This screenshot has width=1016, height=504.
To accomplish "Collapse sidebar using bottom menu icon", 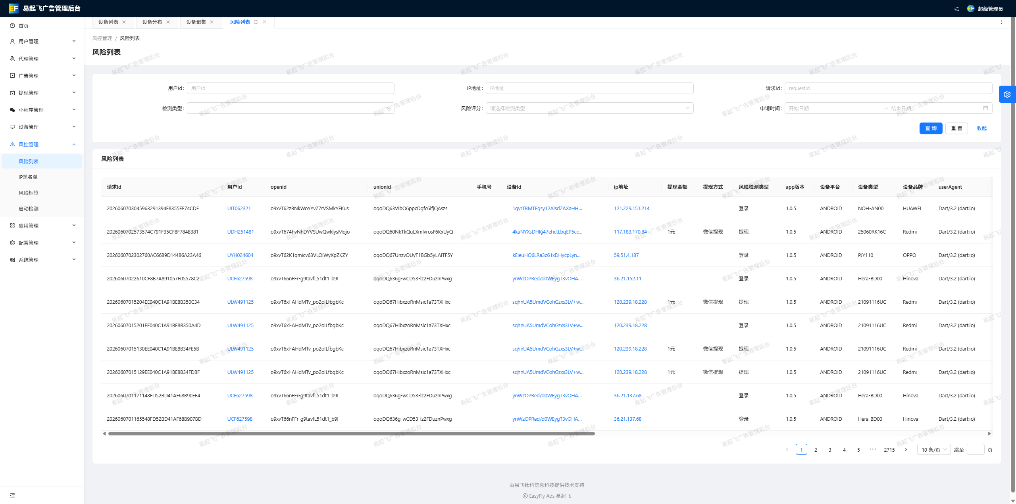I will coord(12,495).
